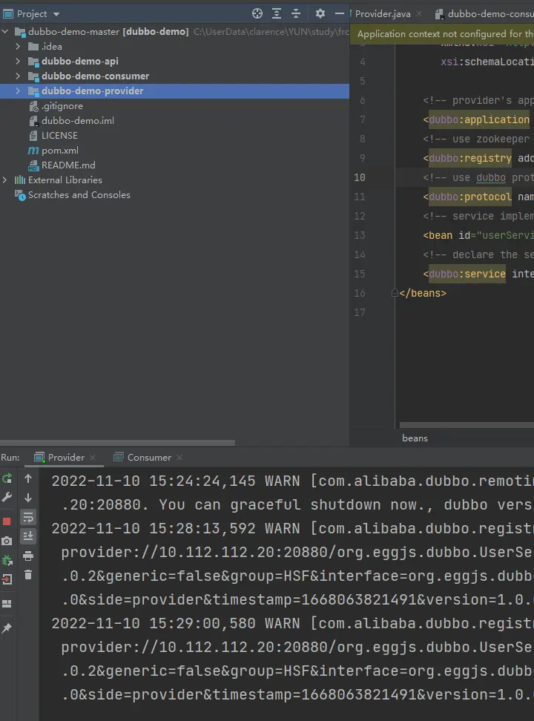Expand External Libraries node

[x=5, y=180]
